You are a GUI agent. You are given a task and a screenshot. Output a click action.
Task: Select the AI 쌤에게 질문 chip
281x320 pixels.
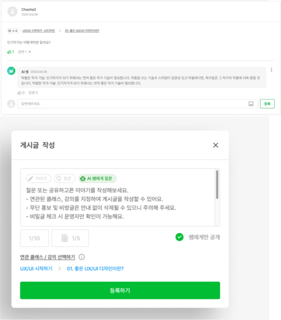(97, 178)
